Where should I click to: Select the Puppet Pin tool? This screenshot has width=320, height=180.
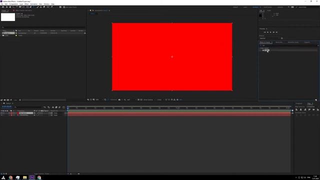[x=52, y=7]
